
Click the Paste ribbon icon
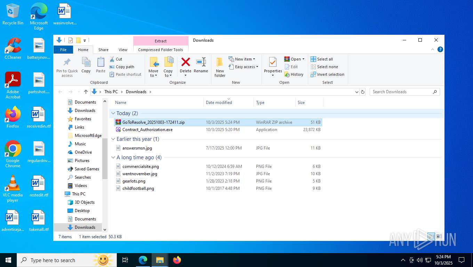(x=101, y=63)
